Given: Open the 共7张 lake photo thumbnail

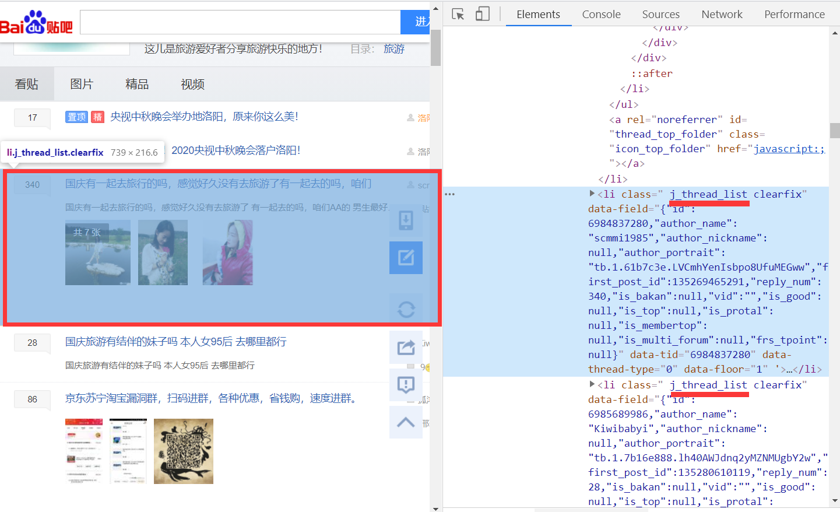Looking at the screenshot, I should [x=98, y=253].
